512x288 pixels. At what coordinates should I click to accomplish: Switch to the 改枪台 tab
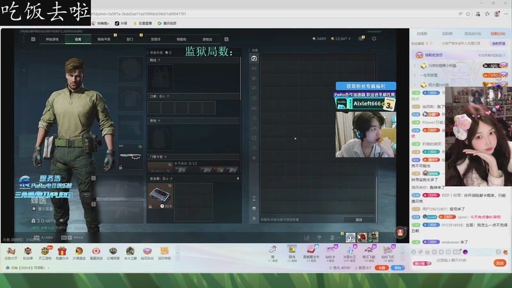[x=207, y=39]
